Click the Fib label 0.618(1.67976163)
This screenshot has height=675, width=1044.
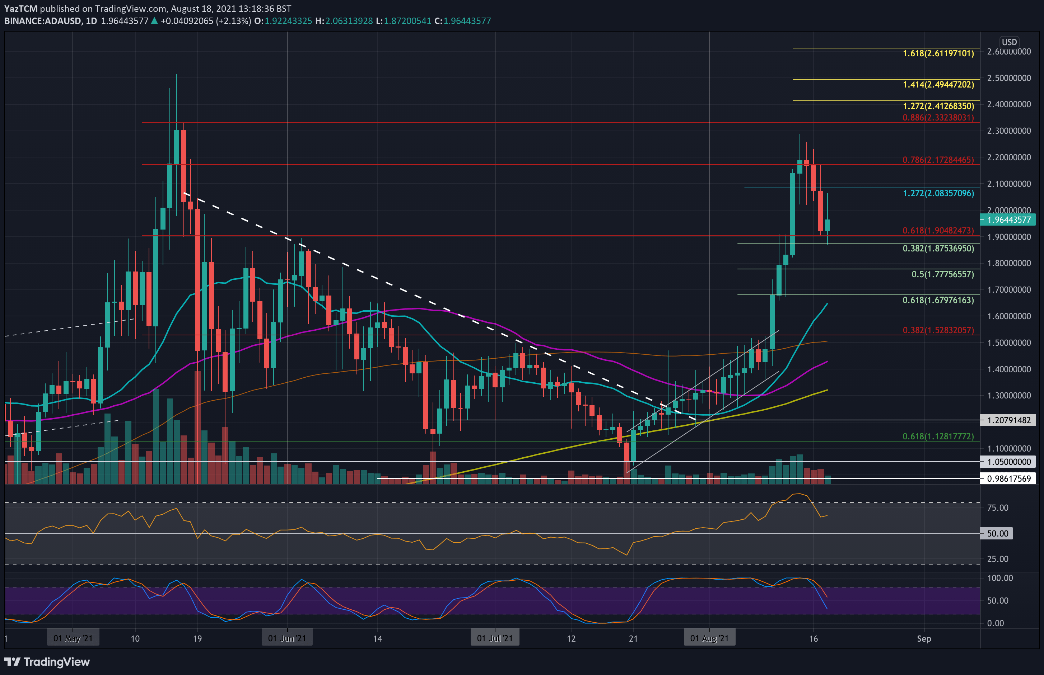(938, 300)
